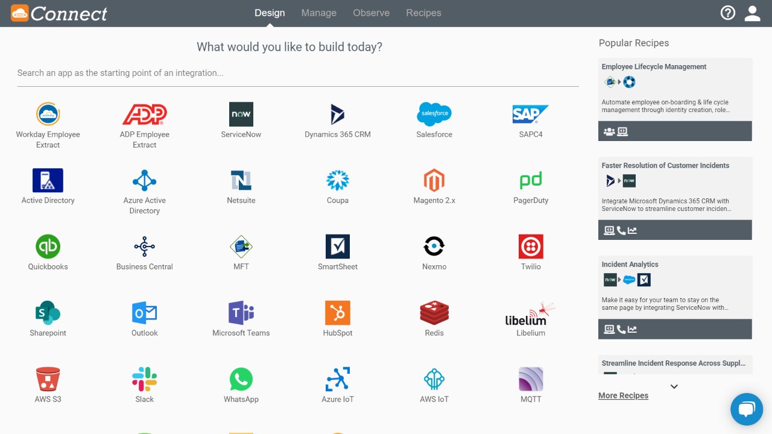Screen dimensions: 772x434
Task: Select the Microsoft Teams app icon
Action: [x=241, y=313]
